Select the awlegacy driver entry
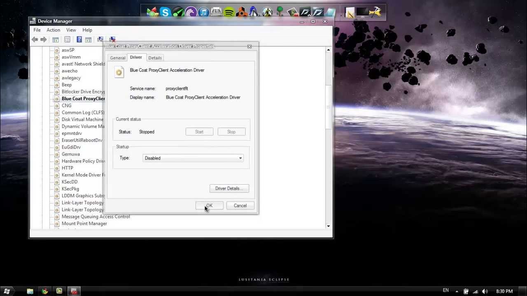Image resolution: width=527 pixels, height=296 pixels. point(71,78)
